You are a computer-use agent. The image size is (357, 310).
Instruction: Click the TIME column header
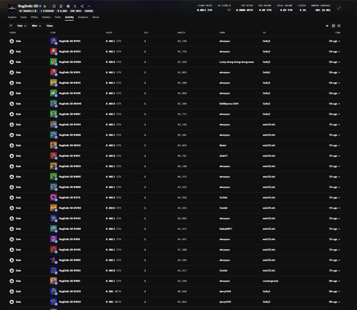pos(338,32)
